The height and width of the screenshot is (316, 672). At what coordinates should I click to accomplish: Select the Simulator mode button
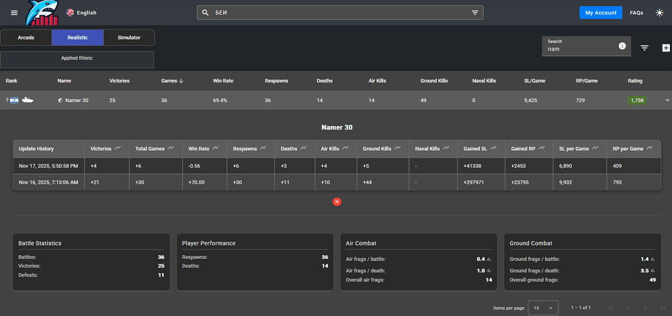[129, 38]
